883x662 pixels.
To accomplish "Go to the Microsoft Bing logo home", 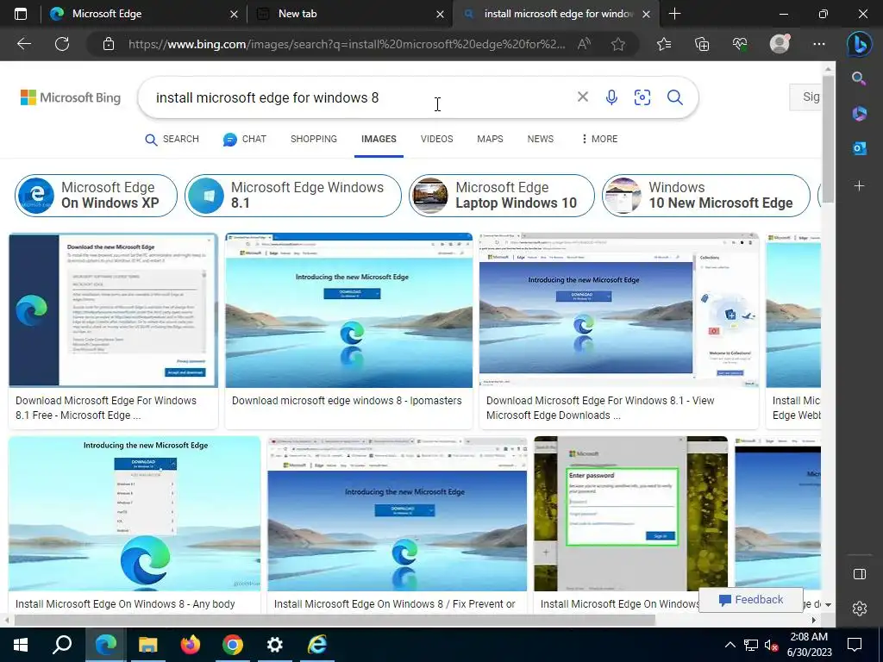I will [71, 97].
